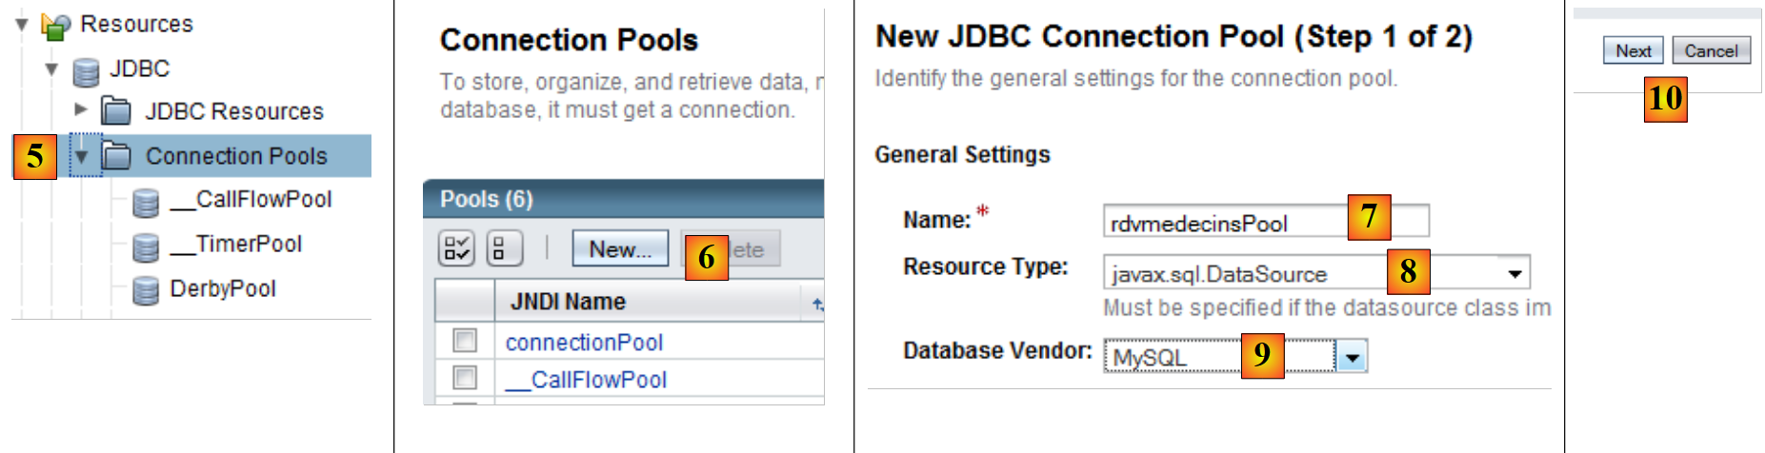The image size is (1765, 453).
Task: Click the __CallFlowPool database icon in tree
Action: tap(146, 202)
